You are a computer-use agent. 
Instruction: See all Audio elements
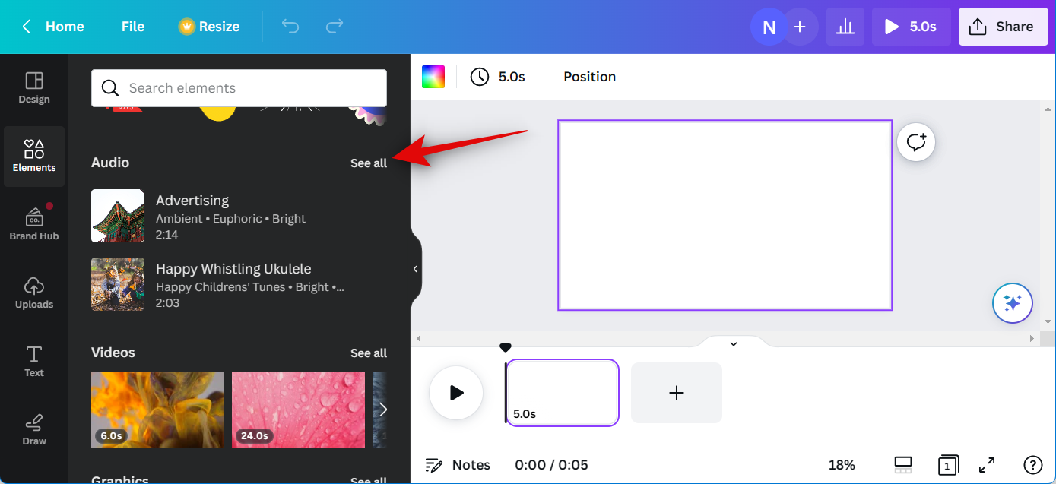click(369, 163)
